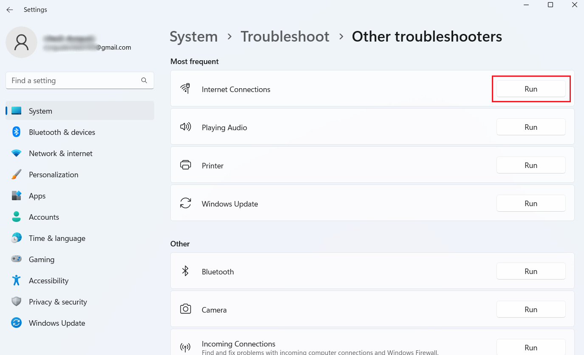Click the Time & language globe icon

[17, 238]
